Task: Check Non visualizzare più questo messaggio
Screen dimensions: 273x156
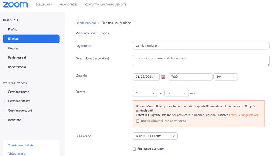Action: click(138, 121)
